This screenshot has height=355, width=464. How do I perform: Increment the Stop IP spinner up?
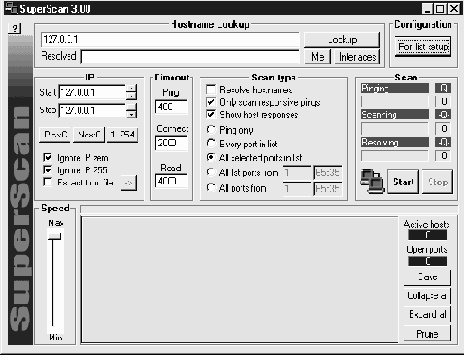[x=132, y=107]
